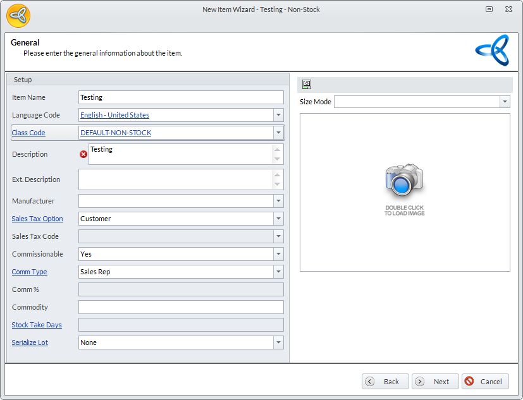
Task: Click the Comm Type link label
Action: 30,272
